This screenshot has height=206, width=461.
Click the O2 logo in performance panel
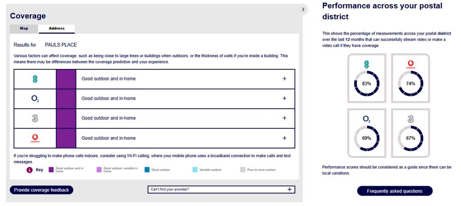[366, 119]
